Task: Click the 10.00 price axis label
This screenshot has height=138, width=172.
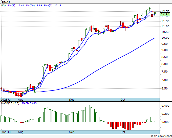Action: (165, 38)
